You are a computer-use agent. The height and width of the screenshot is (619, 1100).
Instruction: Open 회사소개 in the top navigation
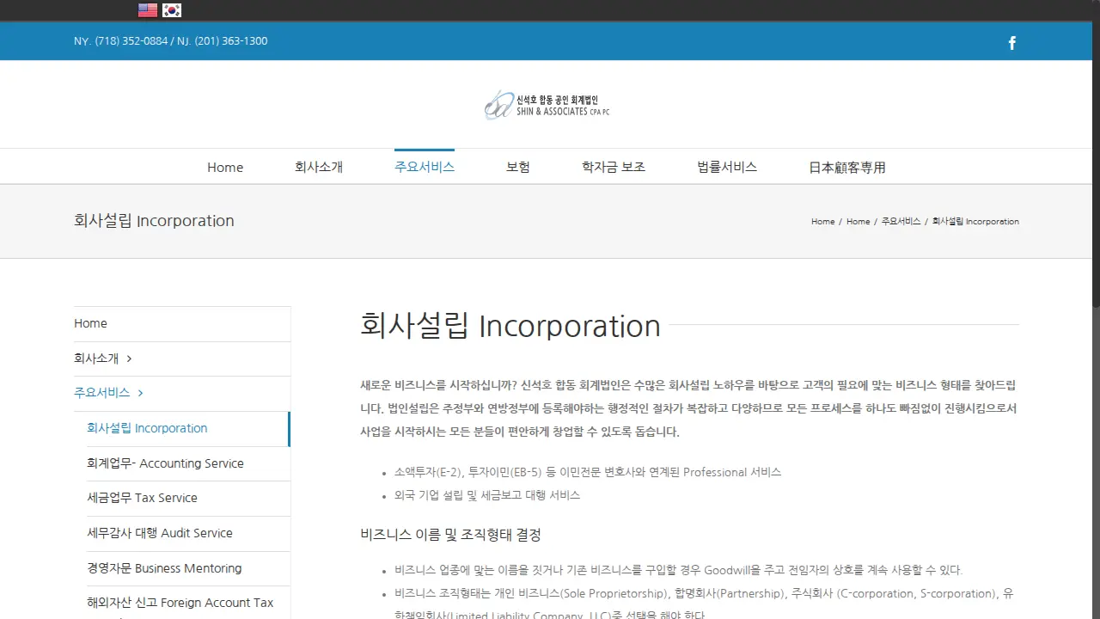click(319, 168)
